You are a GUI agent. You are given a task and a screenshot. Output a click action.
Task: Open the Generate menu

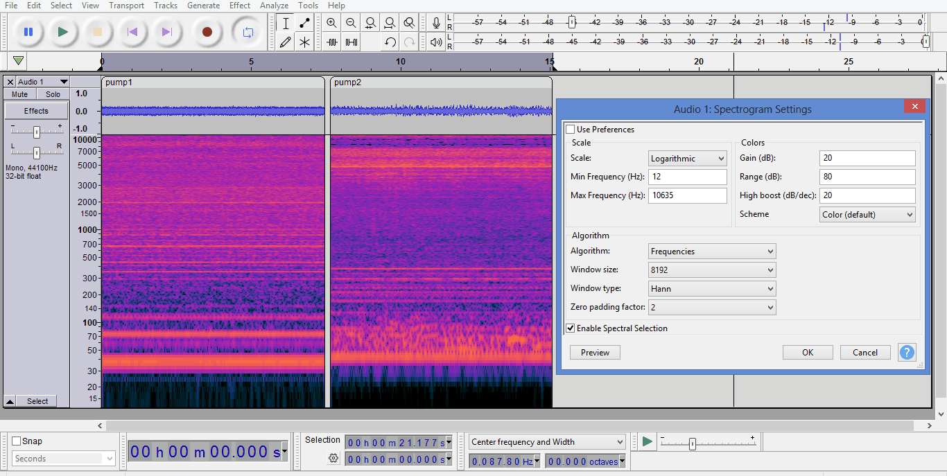click(x=203, y=6)
